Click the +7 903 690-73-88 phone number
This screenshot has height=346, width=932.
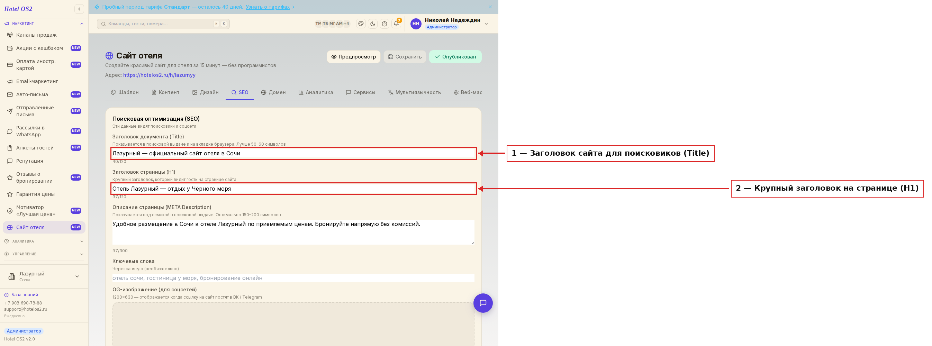coord(23,303)
